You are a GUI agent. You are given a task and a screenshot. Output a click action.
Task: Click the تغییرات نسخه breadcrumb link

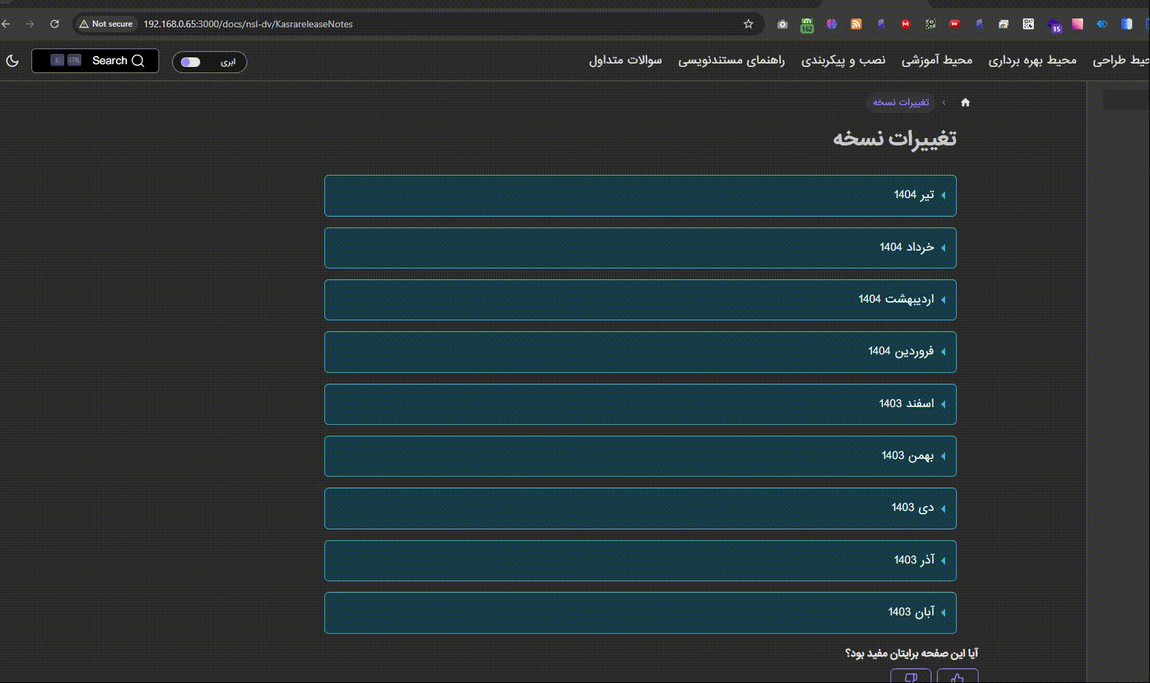tap(901, 102)
